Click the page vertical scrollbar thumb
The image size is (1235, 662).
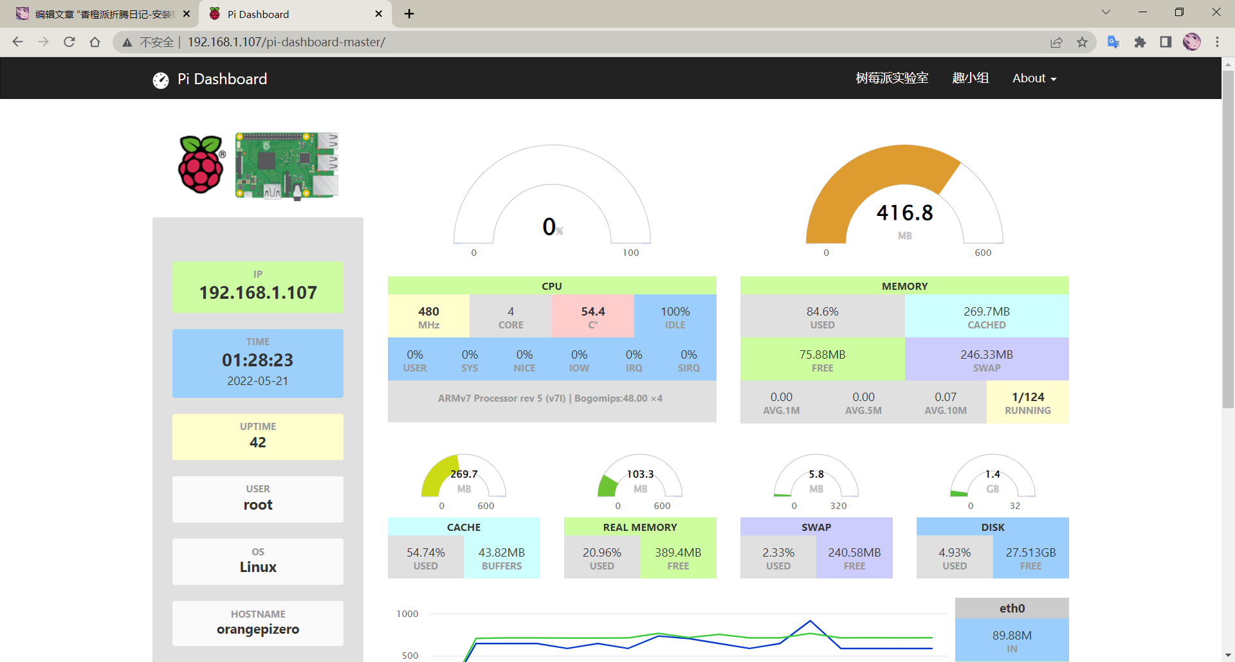pyautogui.click(x=1228, y=238)
